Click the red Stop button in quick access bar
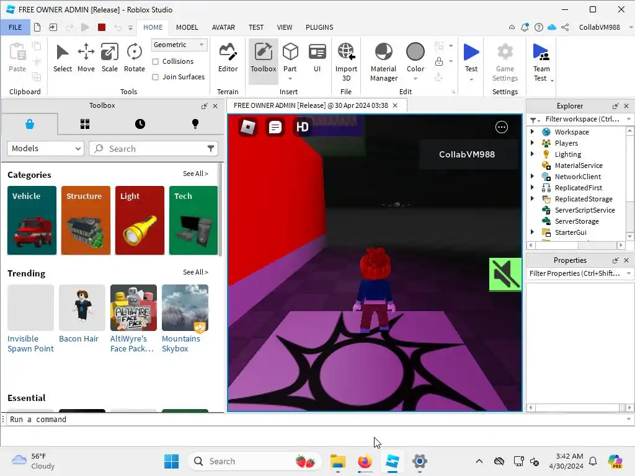This screenshot has height=476, width=635. click(x=102, y=27)
